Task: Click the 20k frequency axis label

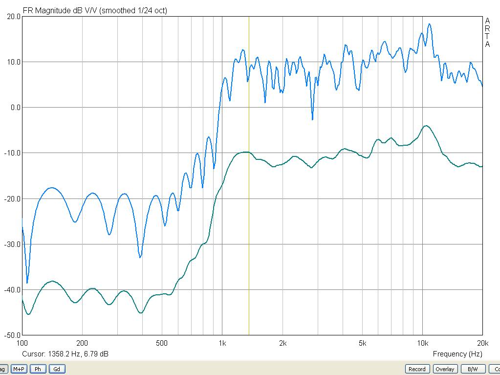Action: point(483,343)
